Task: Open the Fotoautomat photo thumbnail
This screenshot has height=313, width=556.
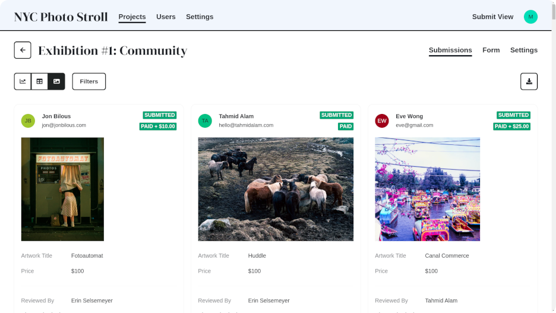Action: [x=62, y=189]
